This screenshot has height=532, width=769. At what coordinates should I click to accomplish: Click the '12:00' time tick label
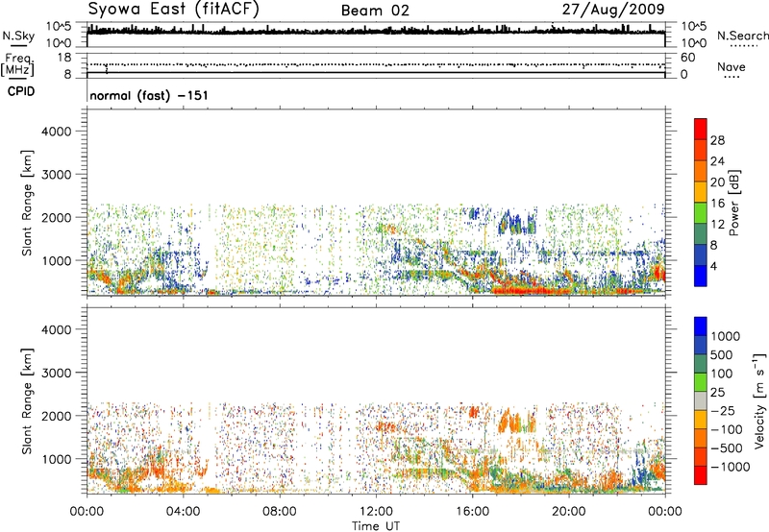click(376, 512)
